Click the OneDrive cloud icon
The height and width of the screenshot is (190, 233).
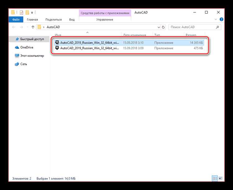(x=17, y=47)
